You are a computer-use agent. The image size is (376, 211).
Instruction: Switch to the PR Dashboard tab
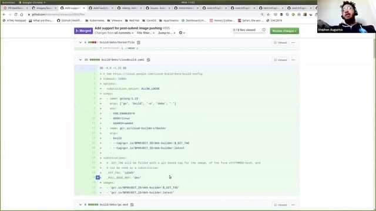click(15, 8)
